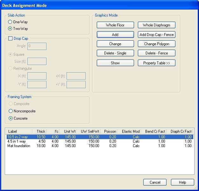The image size is (199, 191).
Task: Click the Diaph Cr Fact column header
Action: tap(180, 131)
